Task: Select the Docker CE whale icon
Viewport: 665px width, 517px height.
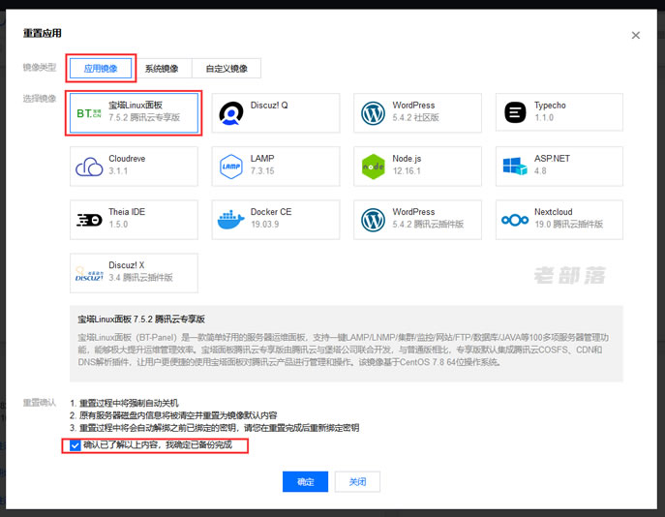Action: [x=231, y=219]
